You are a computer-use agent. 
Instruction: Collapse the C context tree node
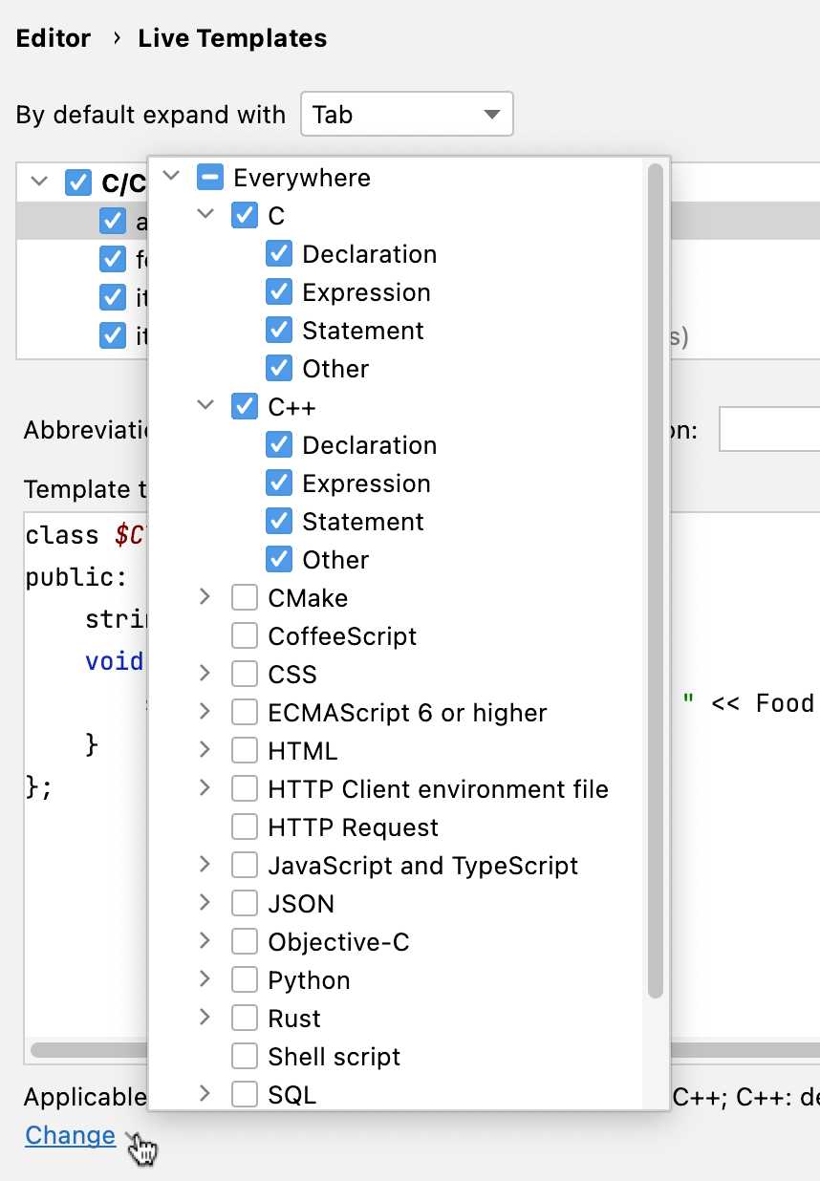[205, 215]
